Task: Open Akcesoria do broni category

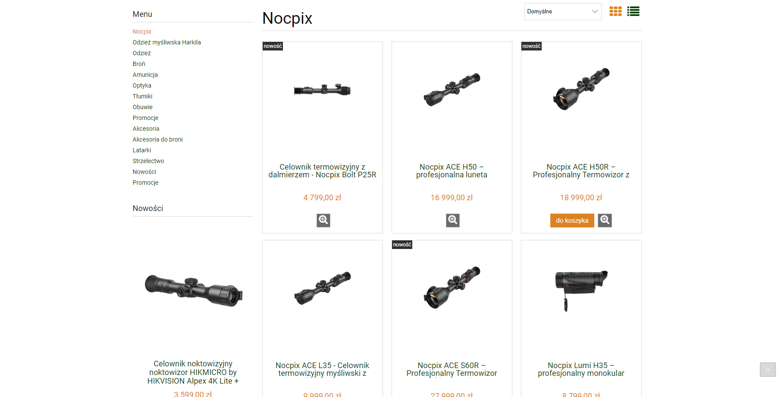Action: 157,139
